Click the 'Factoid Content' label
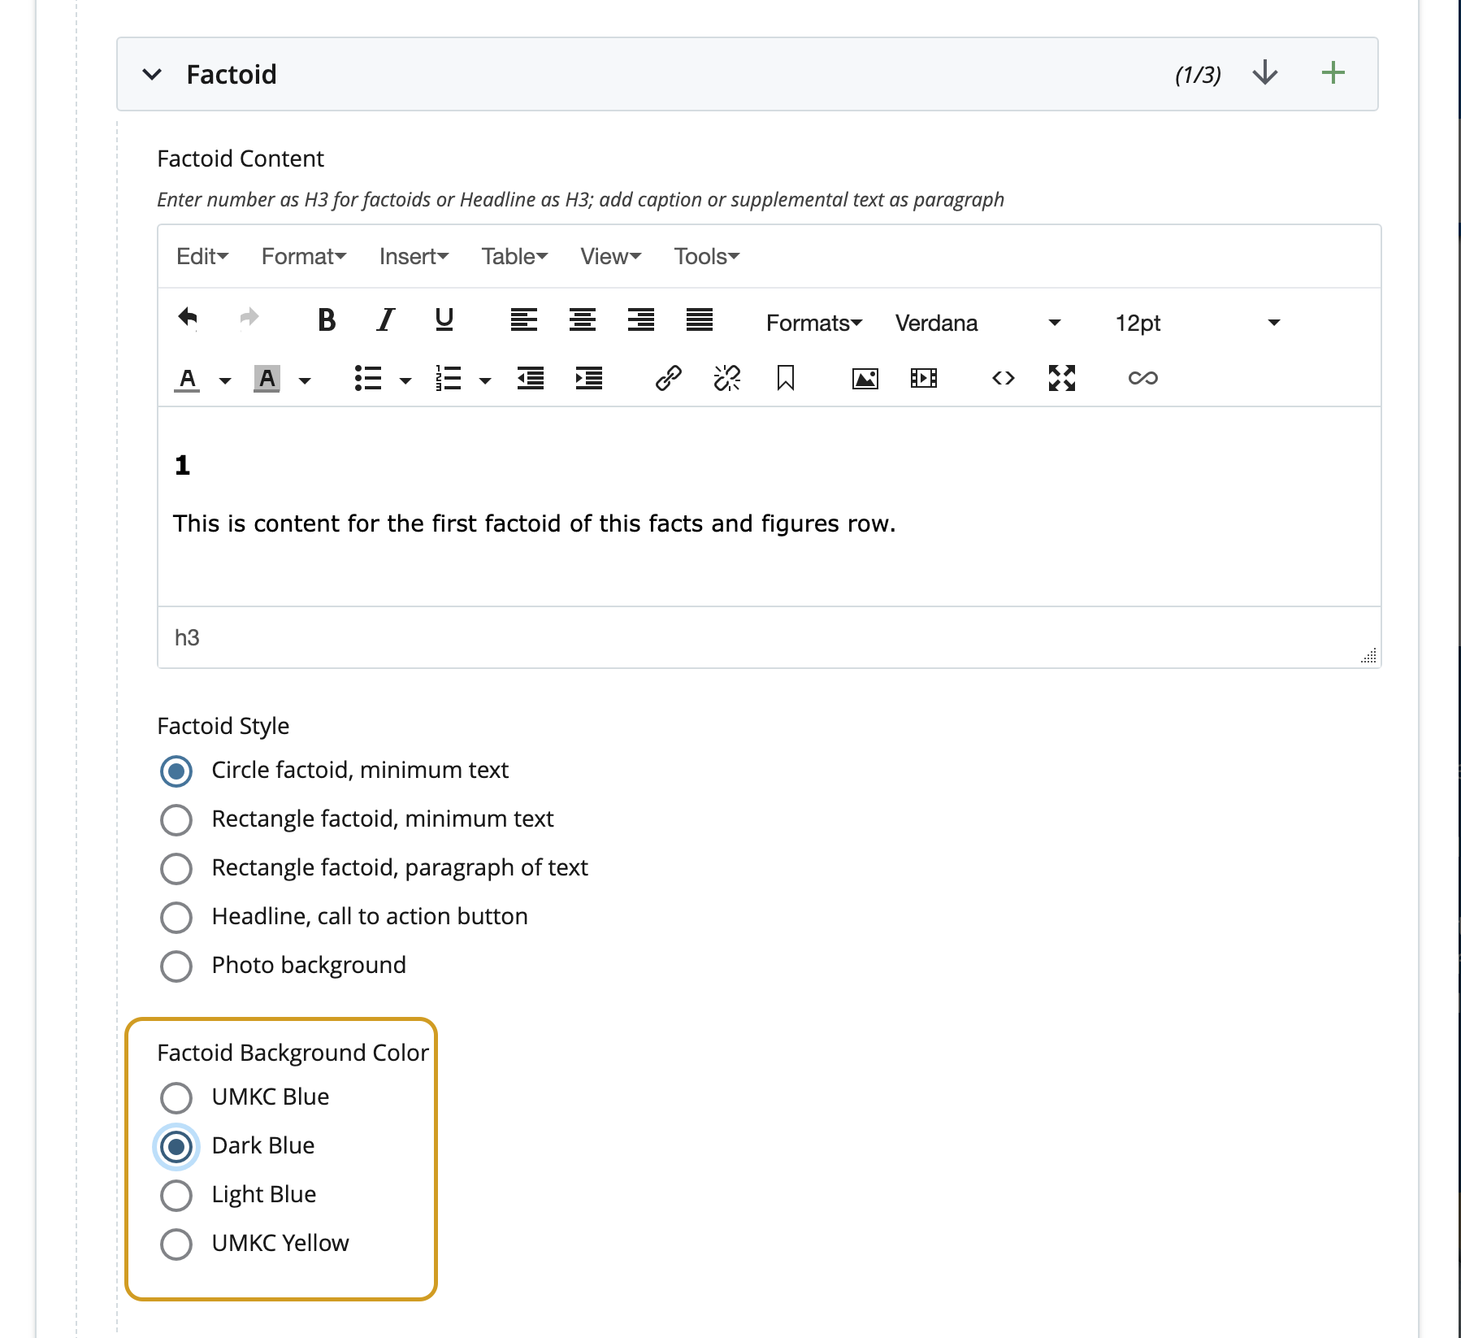 pos(241,159)
